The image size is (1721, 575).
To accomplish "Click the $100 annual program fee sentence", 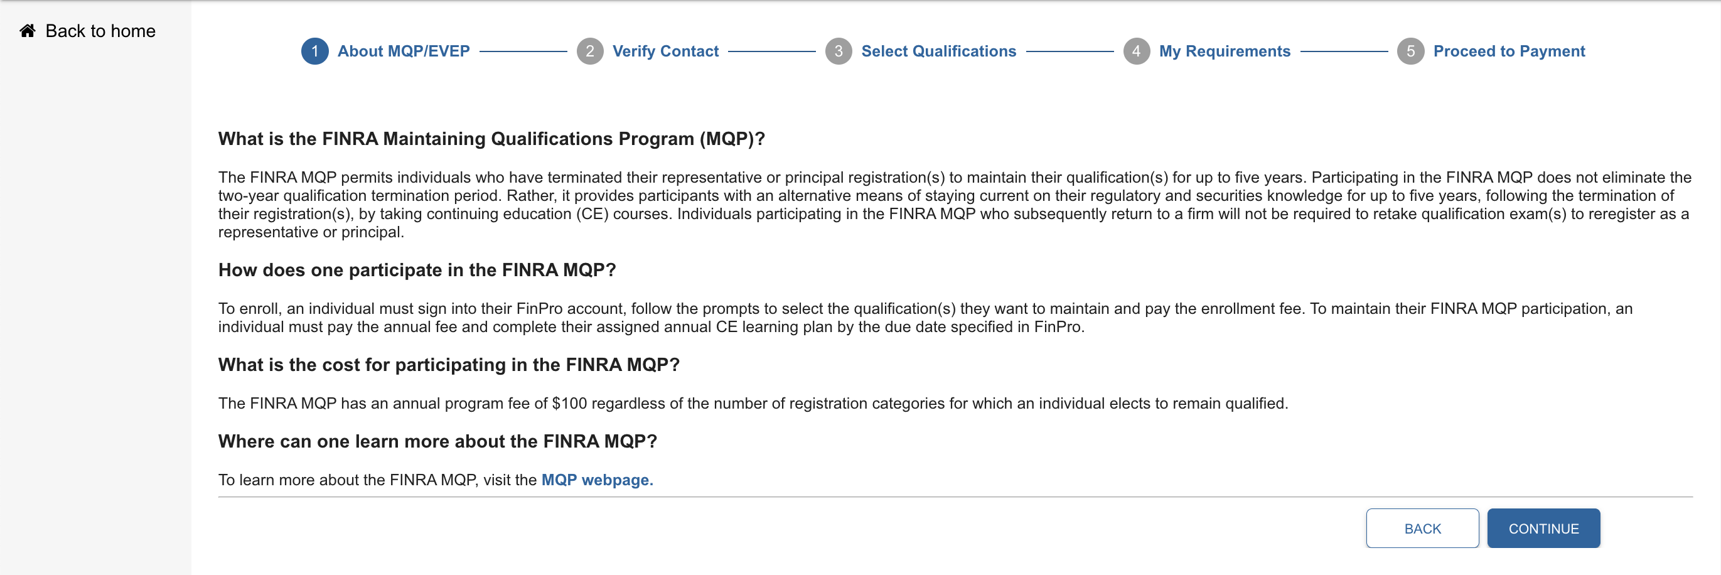I will tap(753, 404).
